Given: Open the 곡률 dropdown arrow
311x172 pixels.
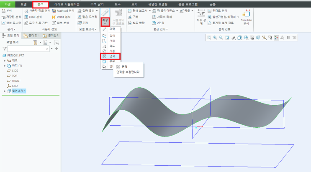Looking at the screenshot, I should (x=193, y=11).
